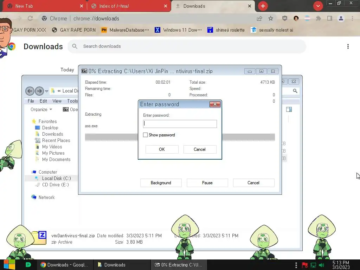The image size is (360, 270).
Task: Open the File menu in Explorer
Action: (31, 101)
